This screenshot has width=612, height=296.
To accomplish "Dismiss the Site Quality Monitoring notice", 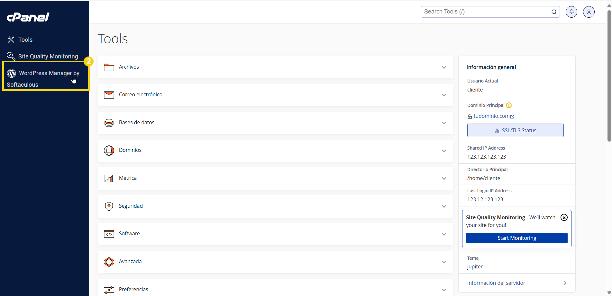I will 564,217.
